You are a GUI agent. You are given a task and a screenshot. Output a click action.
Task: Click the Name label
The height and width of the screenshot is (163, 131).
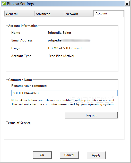point(16,33)
